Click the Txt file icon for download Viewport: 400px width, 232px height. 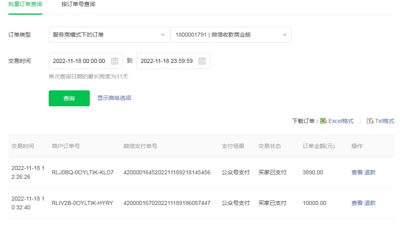coord(370,121)
